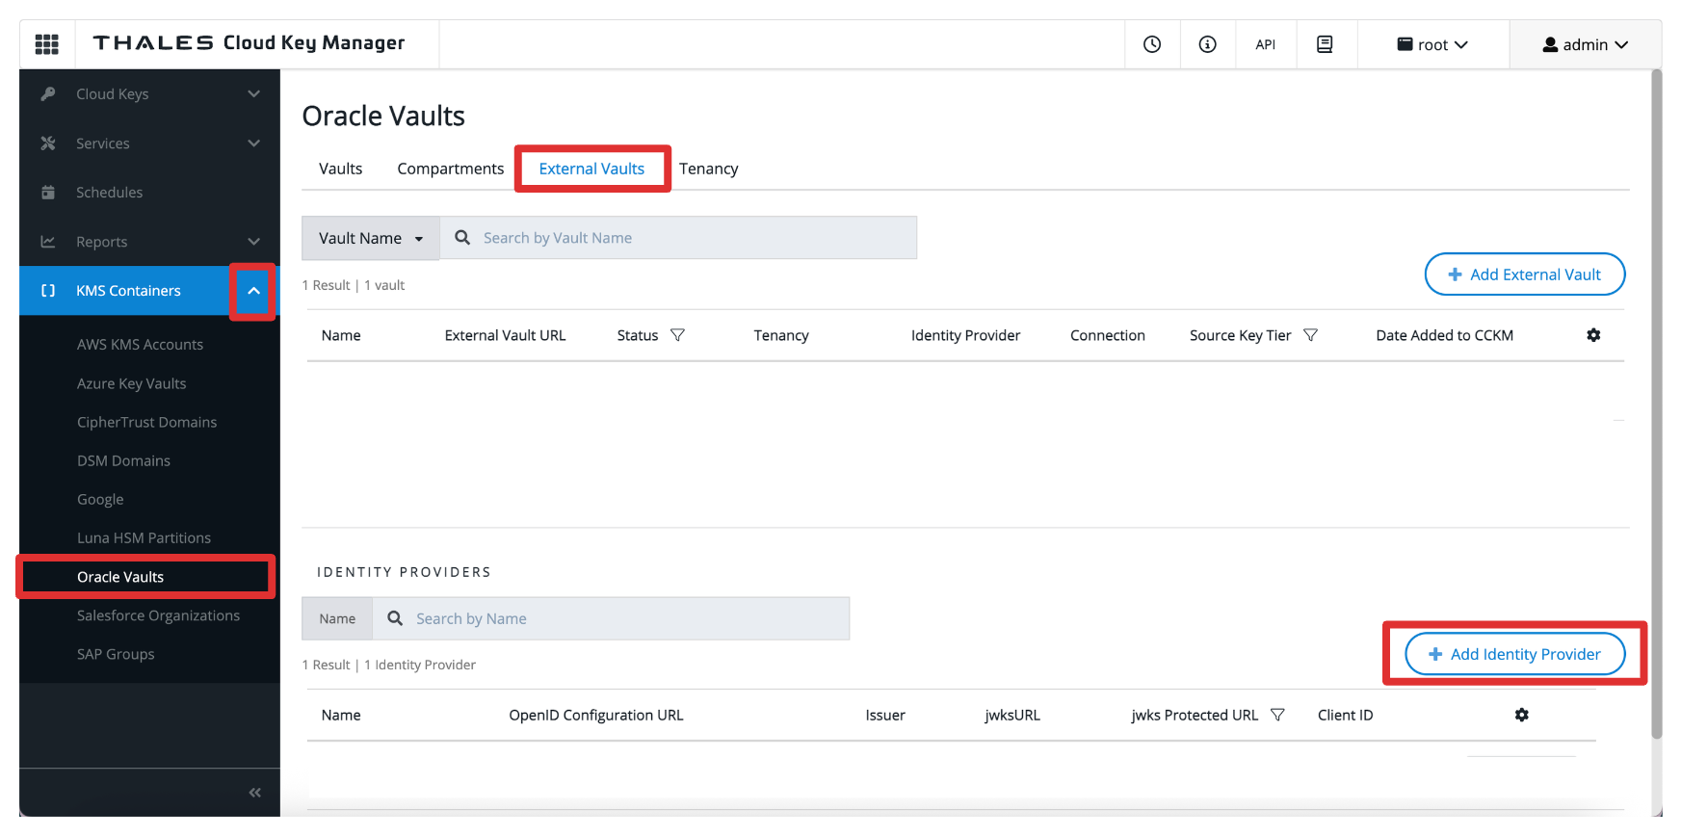Open the documentation notes icon in header
1681x836 pixels.
[x=1325, y=44]
